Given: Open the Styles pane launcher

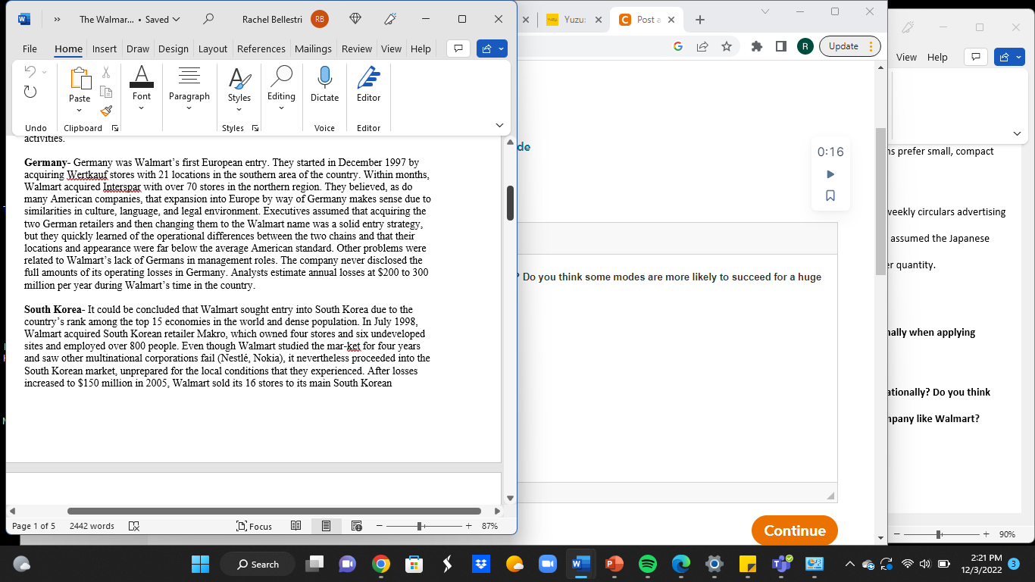Looking at the screenshot, I should point(255,128).
